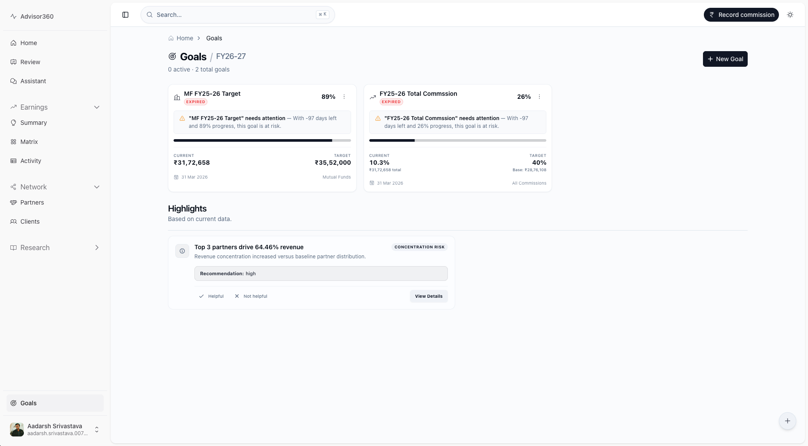Select Goals in the sidebar
The image size is (808, 446).
[55, 403]
